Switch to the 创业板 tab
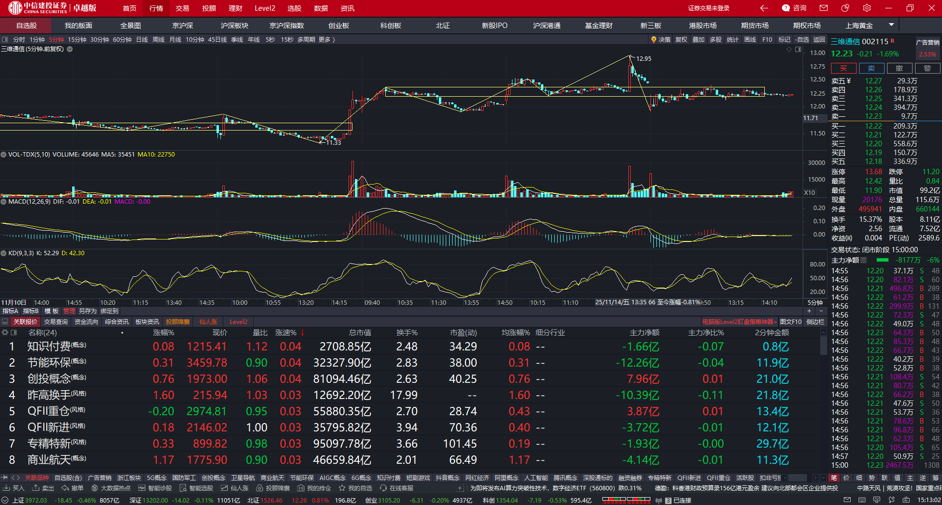 click(x=339, y=26)
